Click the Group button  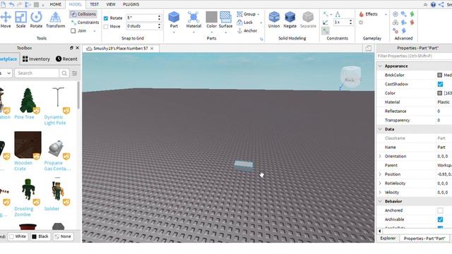[246, 14]
